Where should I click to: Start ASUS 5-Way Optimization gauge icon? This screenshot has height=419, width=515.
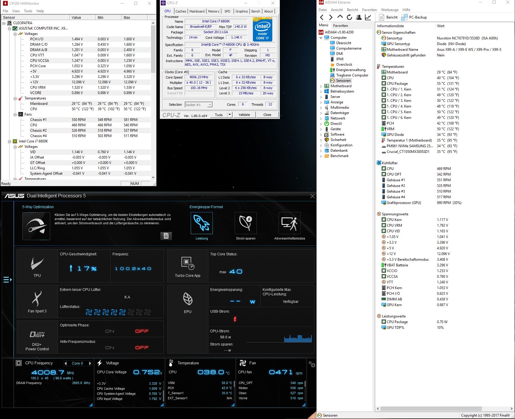click(x=36, y=226)
